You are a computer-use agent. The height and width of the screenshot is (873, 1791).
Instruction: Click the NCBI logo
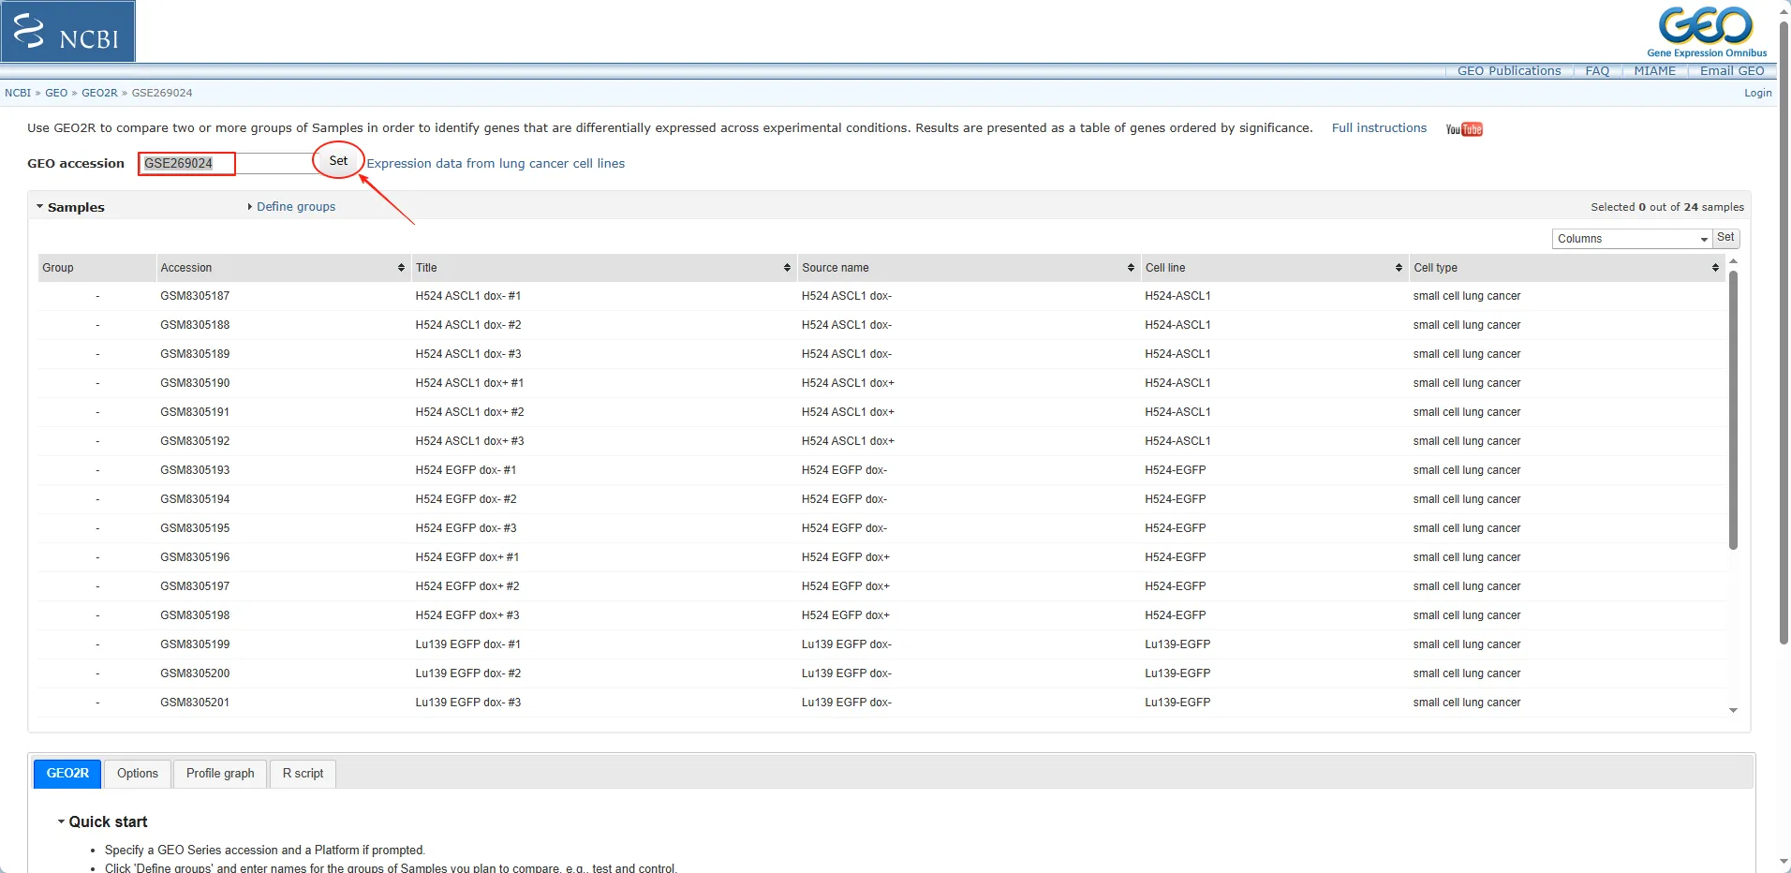tap(68, 31)
